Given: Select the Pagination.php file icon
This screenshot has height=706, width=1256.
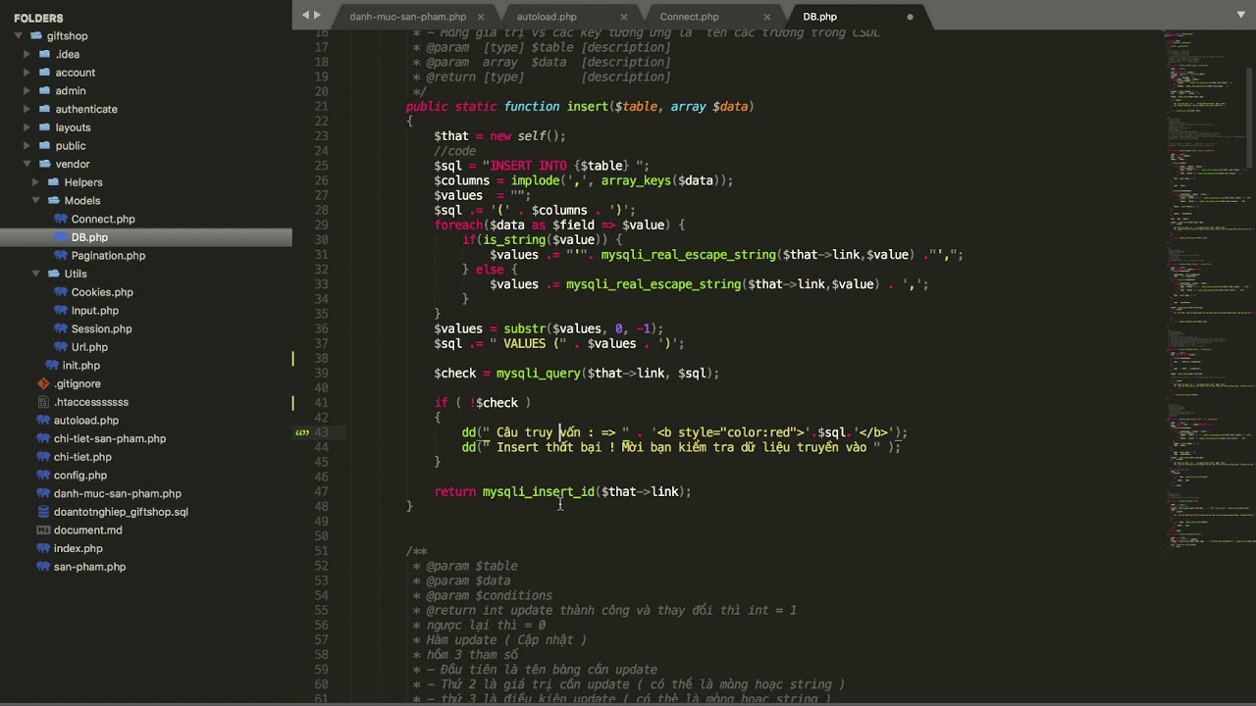Looking at the screenshot, I should (61, 256).
